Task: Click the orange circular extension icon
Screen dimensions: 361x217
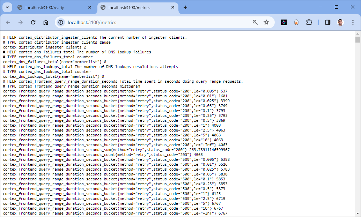Action: (296, 22)
